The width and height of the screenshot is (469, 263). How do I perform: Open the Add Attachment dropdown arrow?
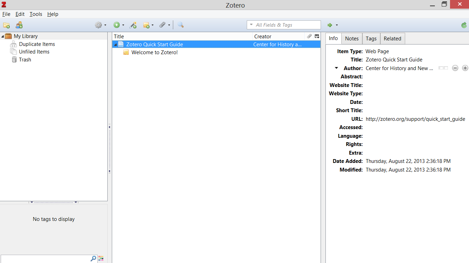(169, 25)
